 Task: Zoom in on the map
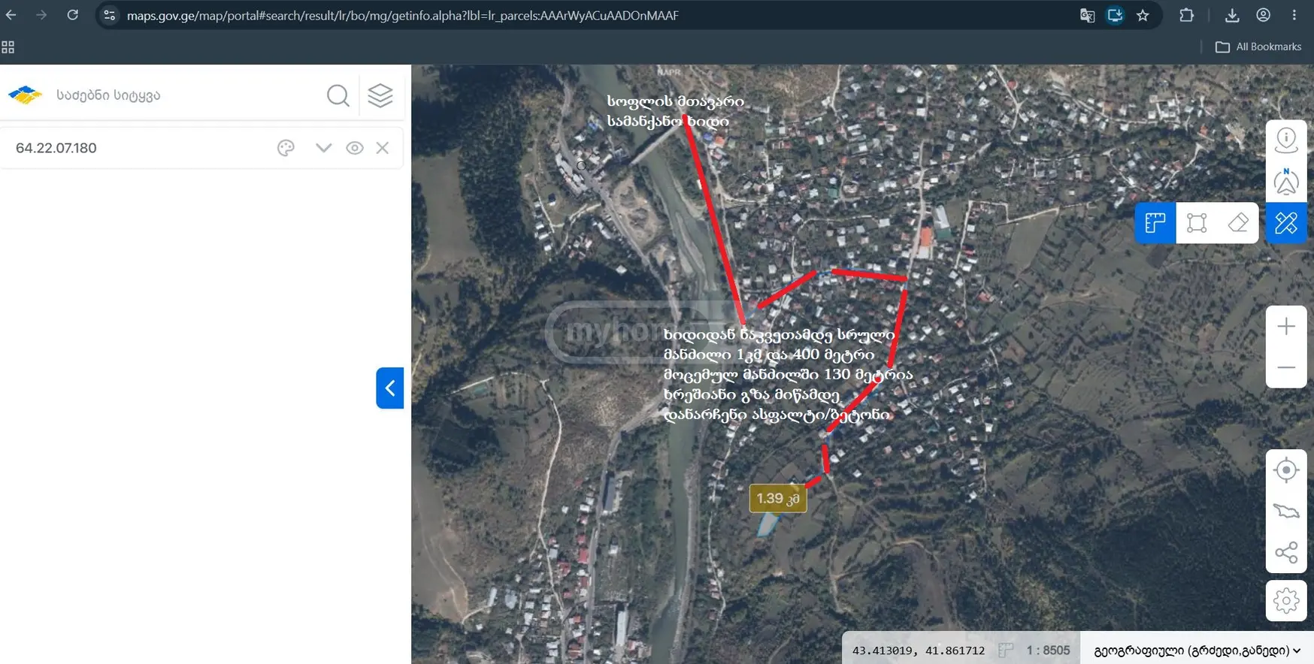(x=1286, y=327)
